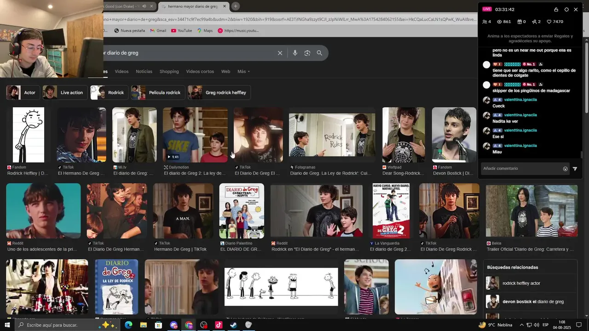Screen dimensions: 589x331
Task: Open the chat filter funnel icon
Action: (x=575, y=169)
